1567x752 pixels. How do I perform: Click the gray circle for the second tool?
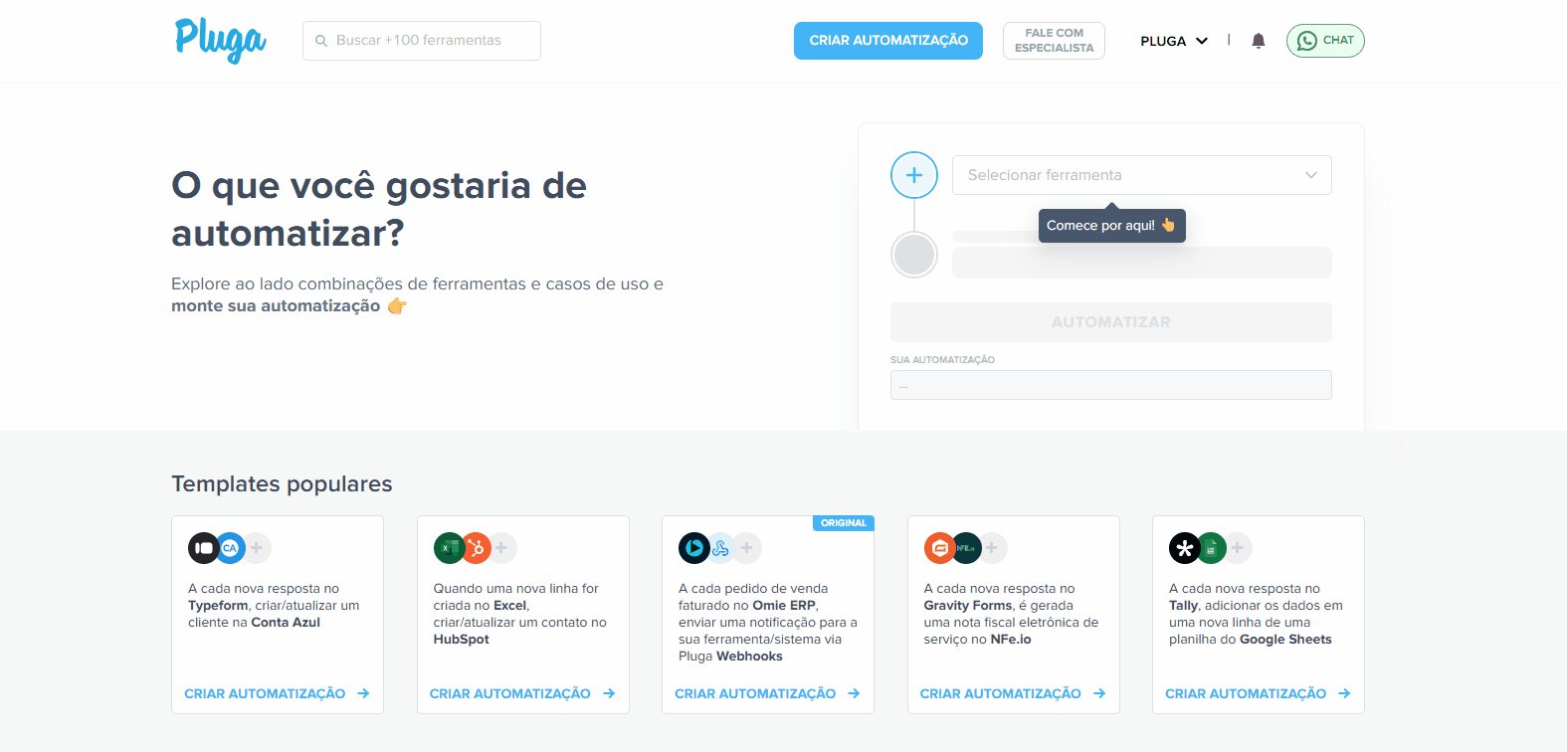(914, 255)
